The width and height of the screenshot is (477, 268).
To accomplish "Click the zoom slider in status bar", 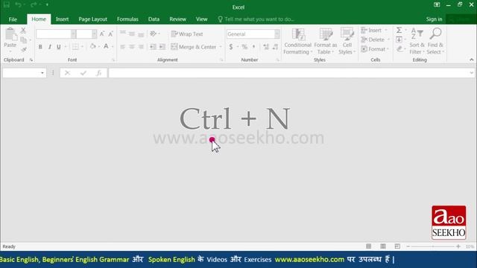I will pyautogui.click(x=433, y=246).
